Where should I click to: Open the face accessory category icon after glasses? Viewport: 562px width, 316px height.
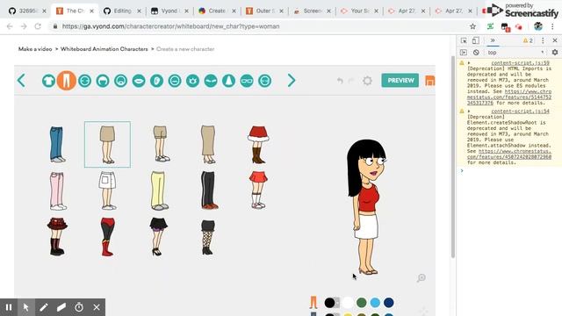click(x=265, y=81)
